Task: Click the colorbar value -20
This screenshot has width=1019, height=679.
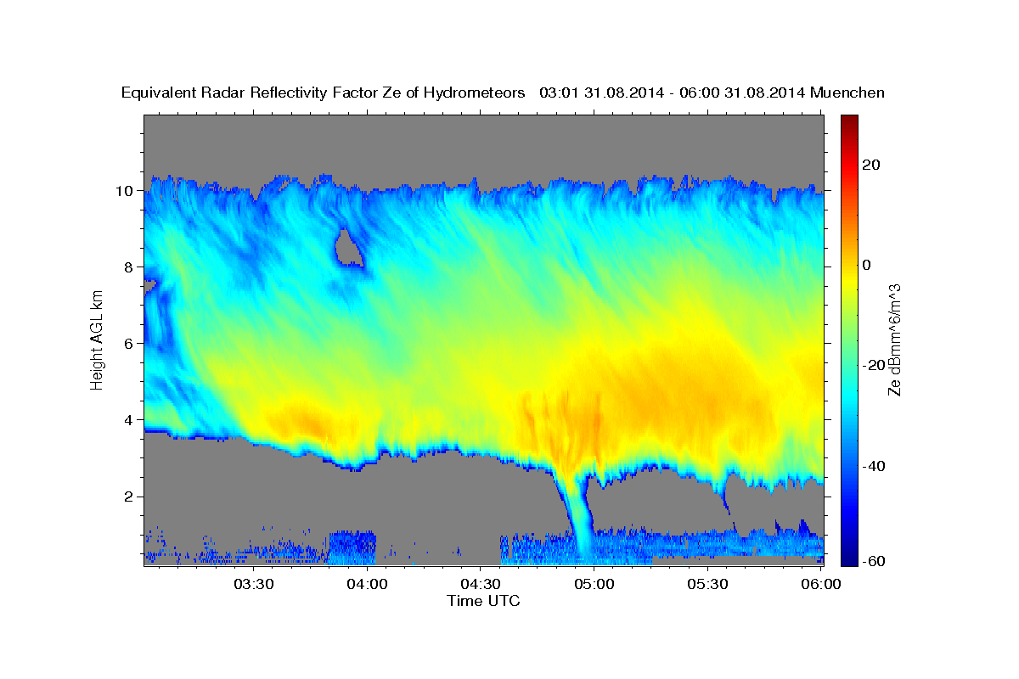Action: [874, 365]
